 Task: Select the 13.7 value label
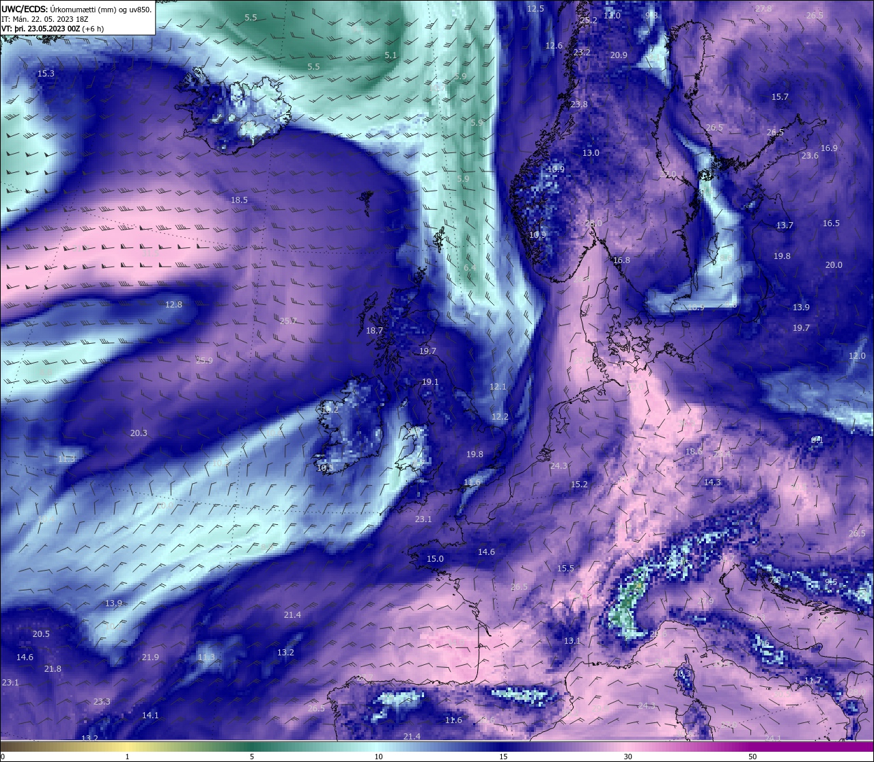tap(785, 225)
